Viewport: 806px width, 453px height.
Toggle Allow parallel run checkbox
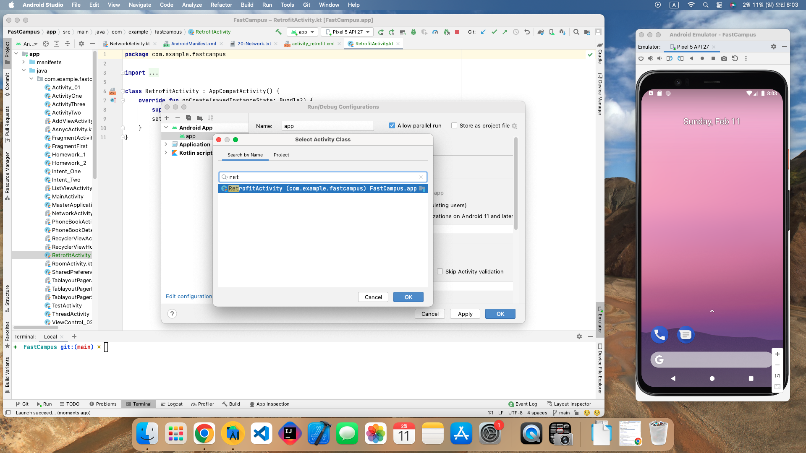(392, 125)
